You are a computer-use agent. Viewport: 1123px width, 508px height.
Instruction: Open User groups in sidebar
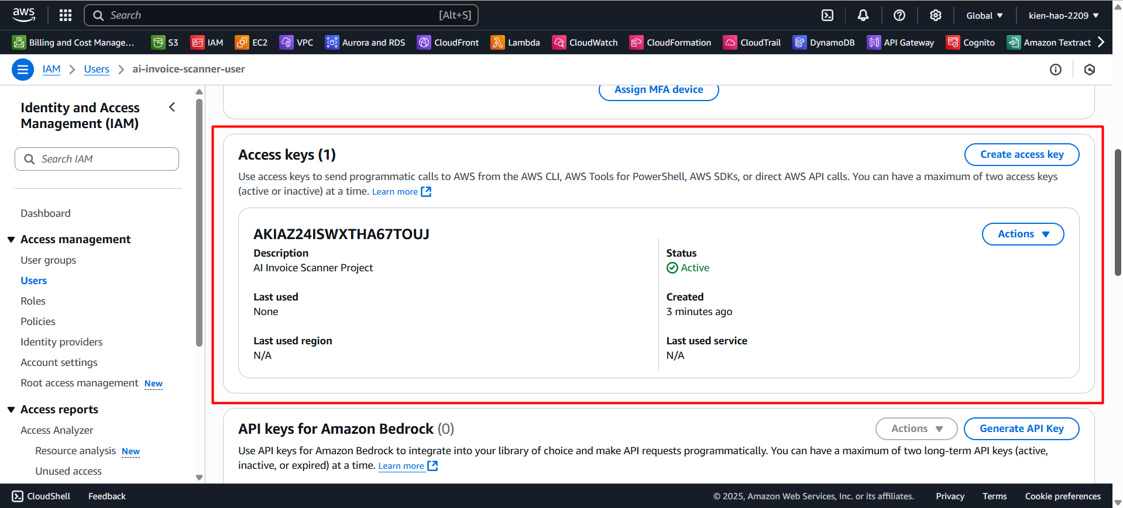(x=49, y=260)
